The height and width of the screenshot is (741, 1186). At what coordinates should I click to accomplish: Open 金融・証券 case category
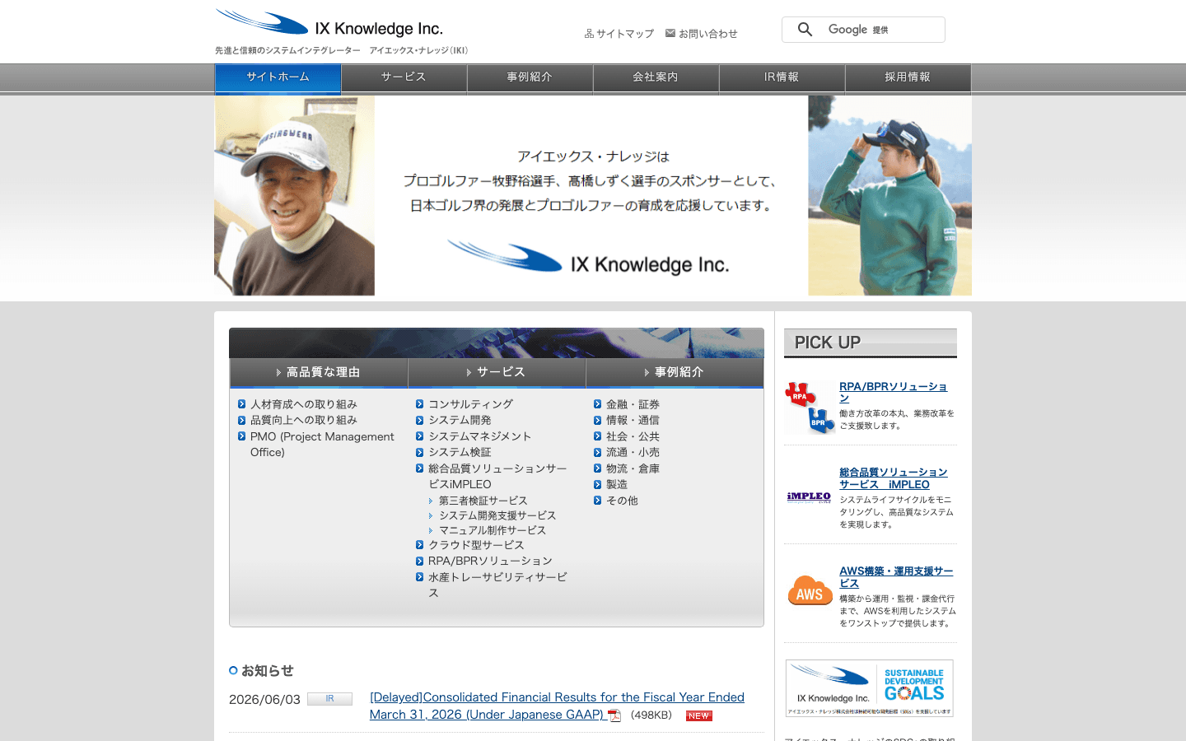[633, 404]
